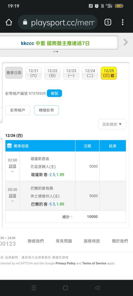Expand details chevron for 02:00 game

tap(12, 171)
